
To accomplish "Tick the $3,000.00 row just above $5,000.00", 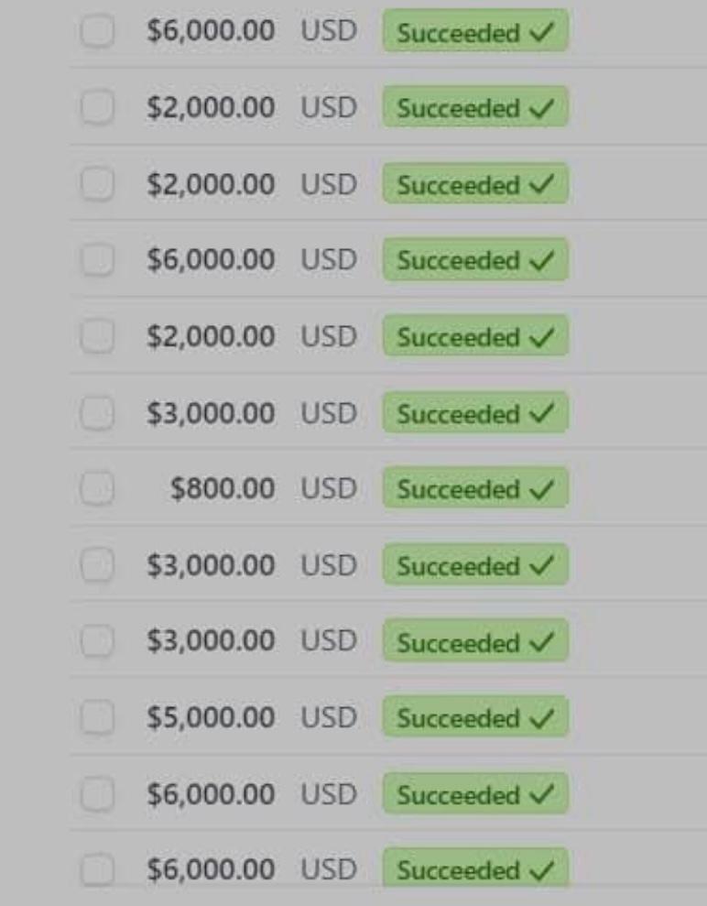I will point(97,642).
